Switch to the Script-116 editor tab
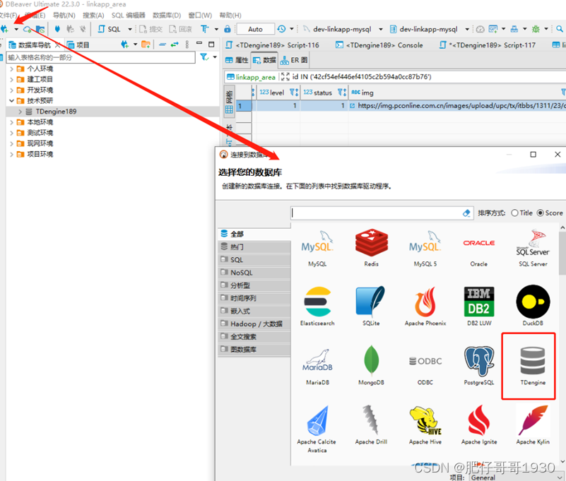Screen dimensions: 566x481 pyautogui.click(x=272, y=45)
